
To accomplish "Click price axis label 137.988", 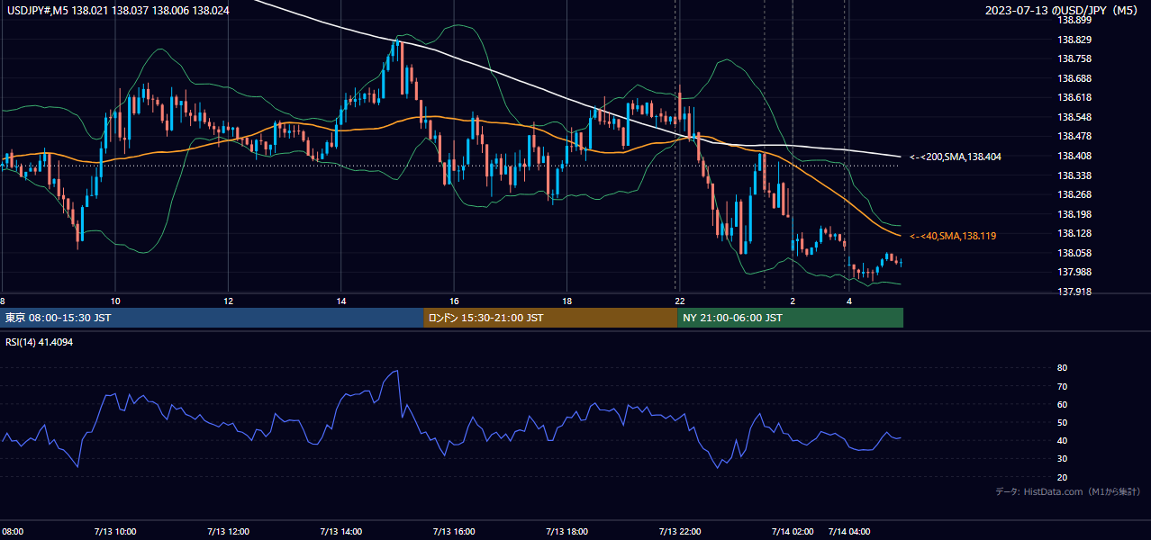I will tap(1074, 272).
